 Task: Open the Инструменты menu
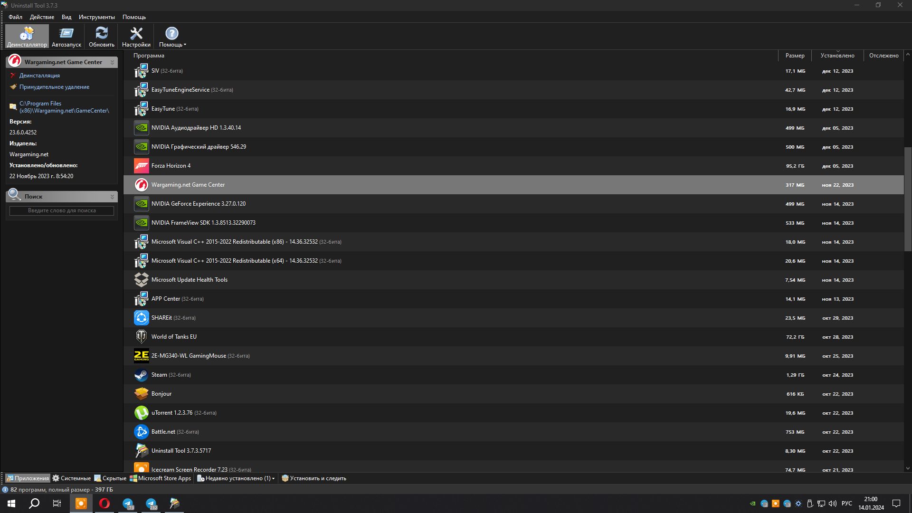coord(97,17)
